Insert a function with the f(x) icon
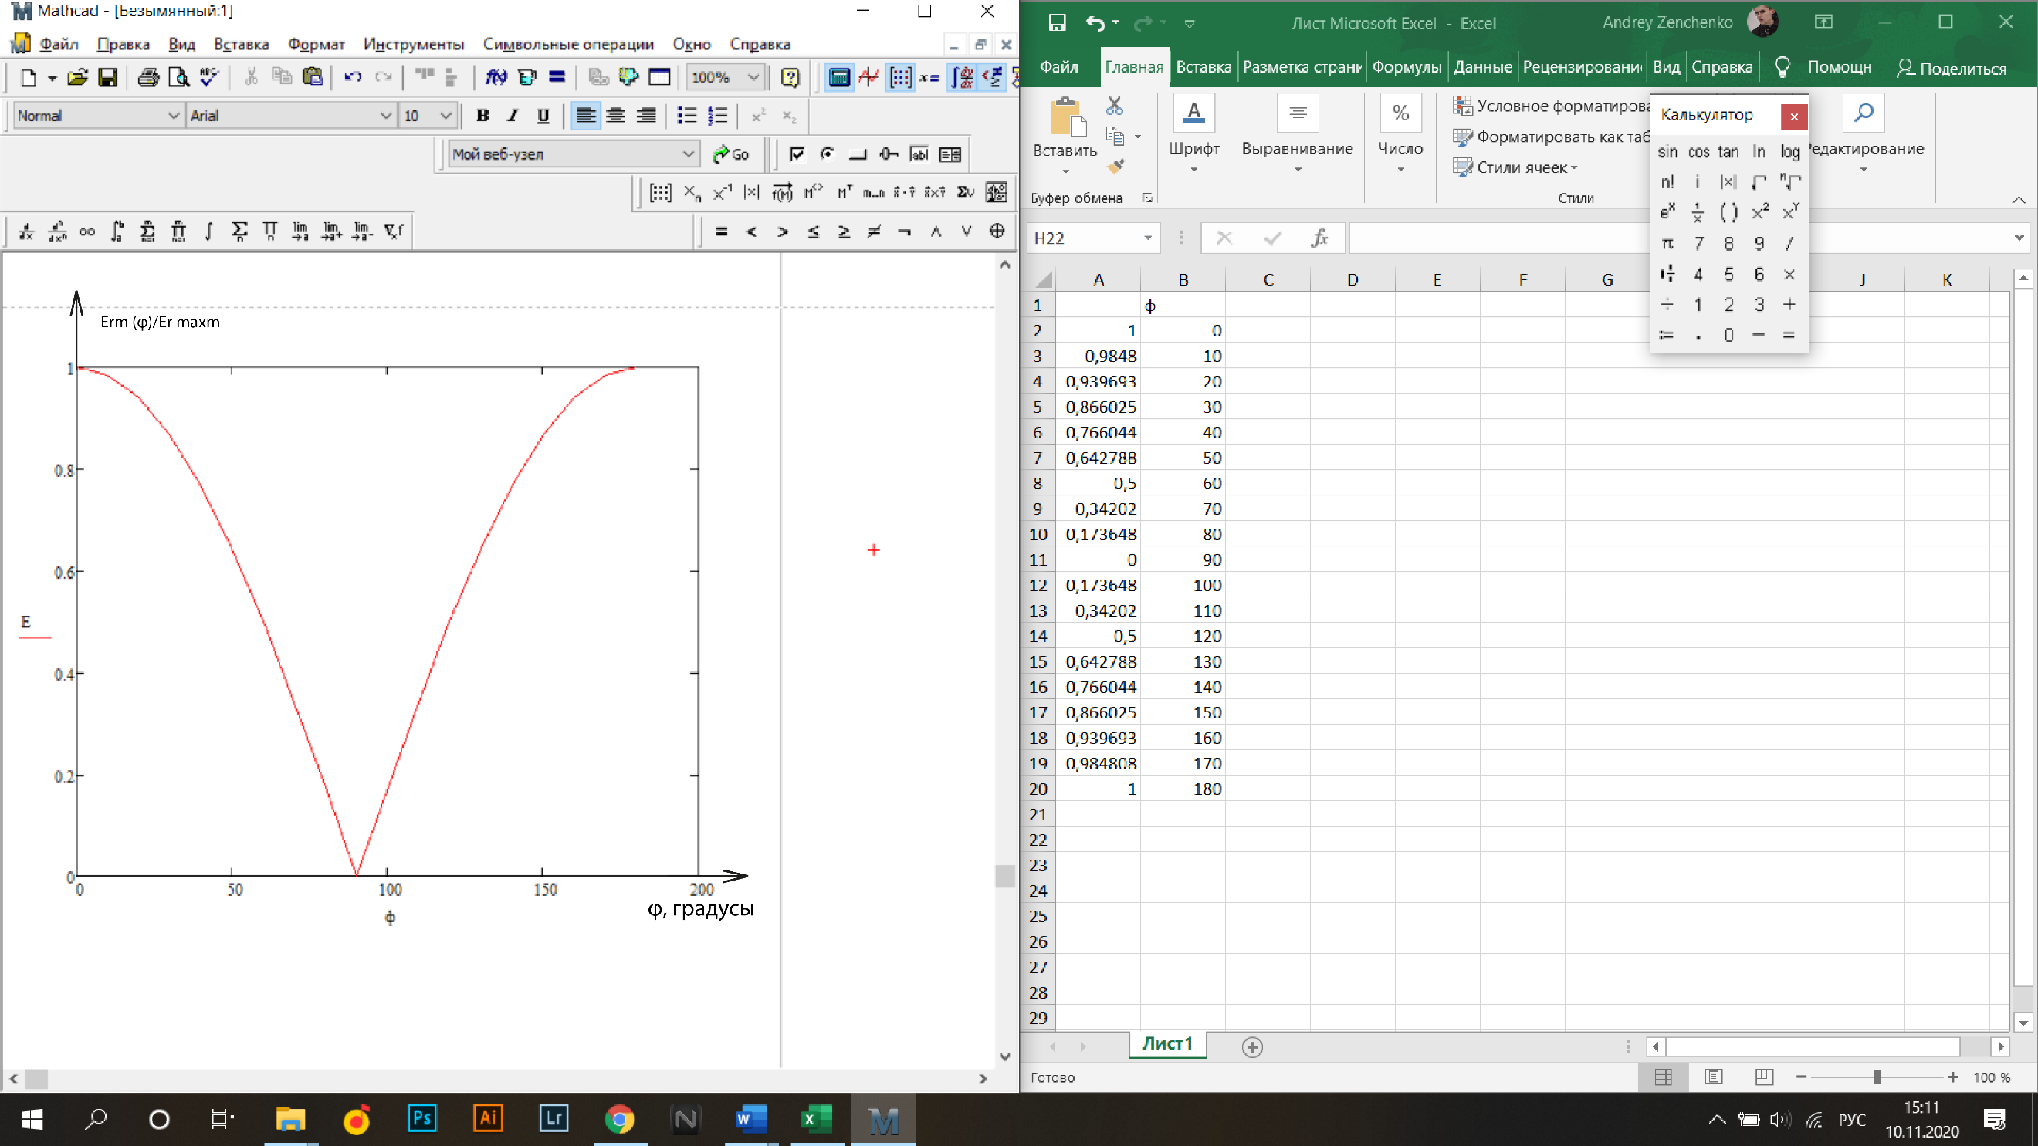 point(496,77)
